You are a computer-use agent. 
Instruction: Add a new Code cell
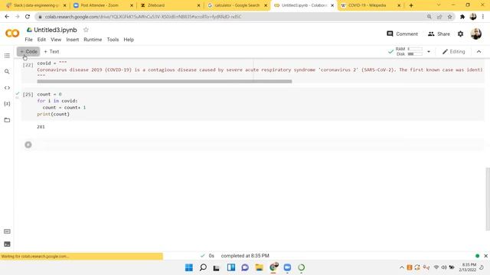[28, 51]
